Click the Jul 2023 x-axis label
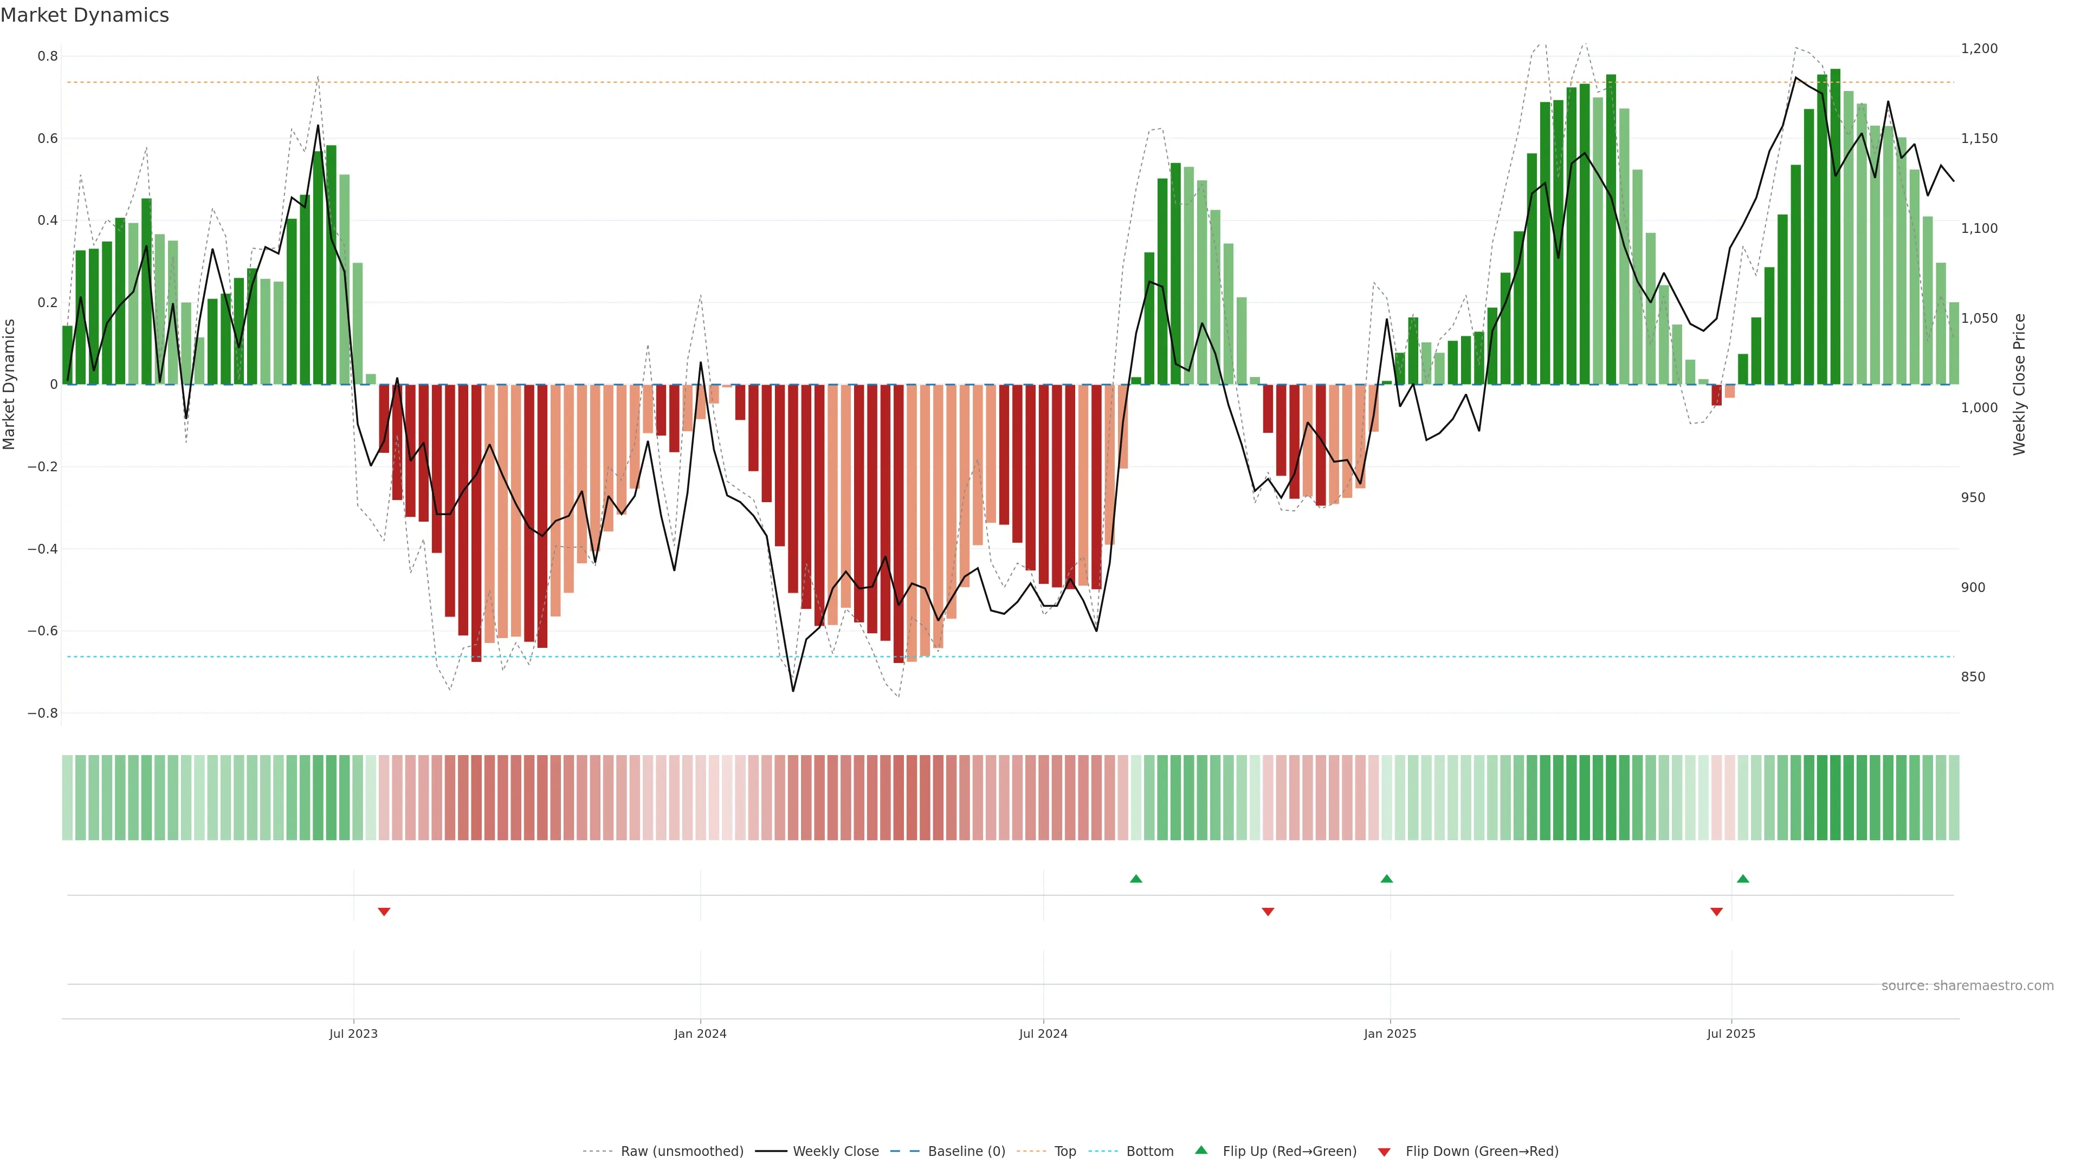 pos(353,1033)
